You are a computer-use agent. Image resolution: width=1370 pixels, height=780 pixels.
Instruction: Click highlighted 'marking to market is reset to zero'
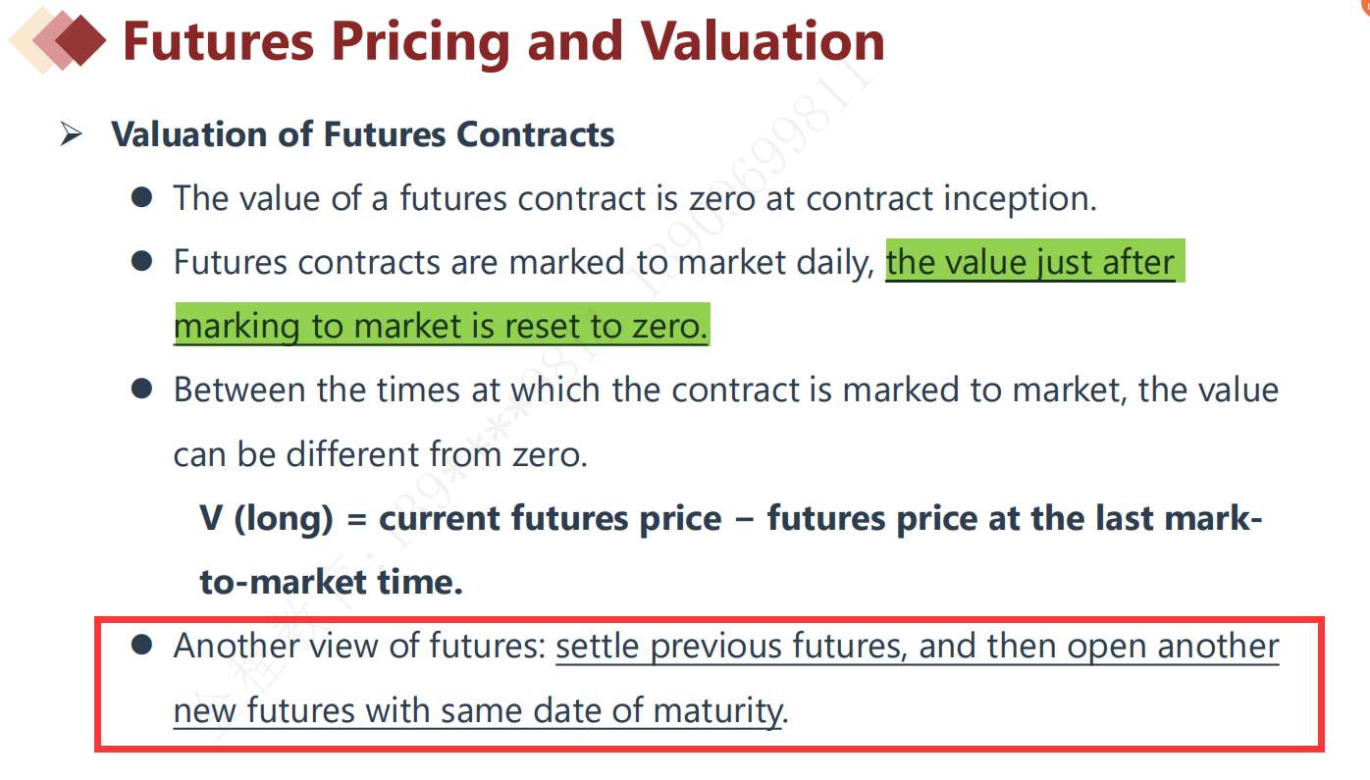tap(441, 326)
